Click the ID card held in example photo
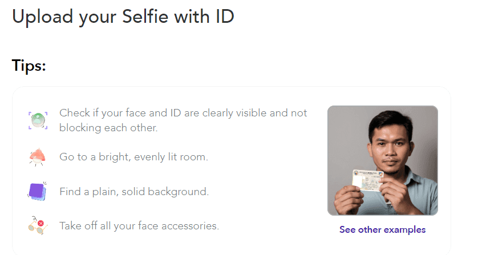Viewport: 482px width, 255px height. tap(367, 180)
